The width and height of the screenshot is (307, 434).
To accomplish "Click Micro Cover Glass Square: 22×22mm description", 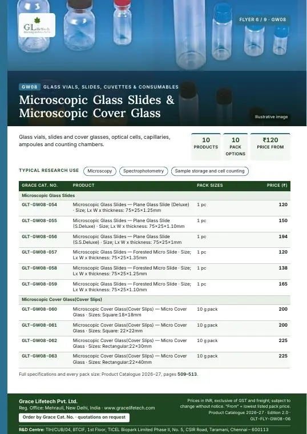I will click(x=130, y=328).
